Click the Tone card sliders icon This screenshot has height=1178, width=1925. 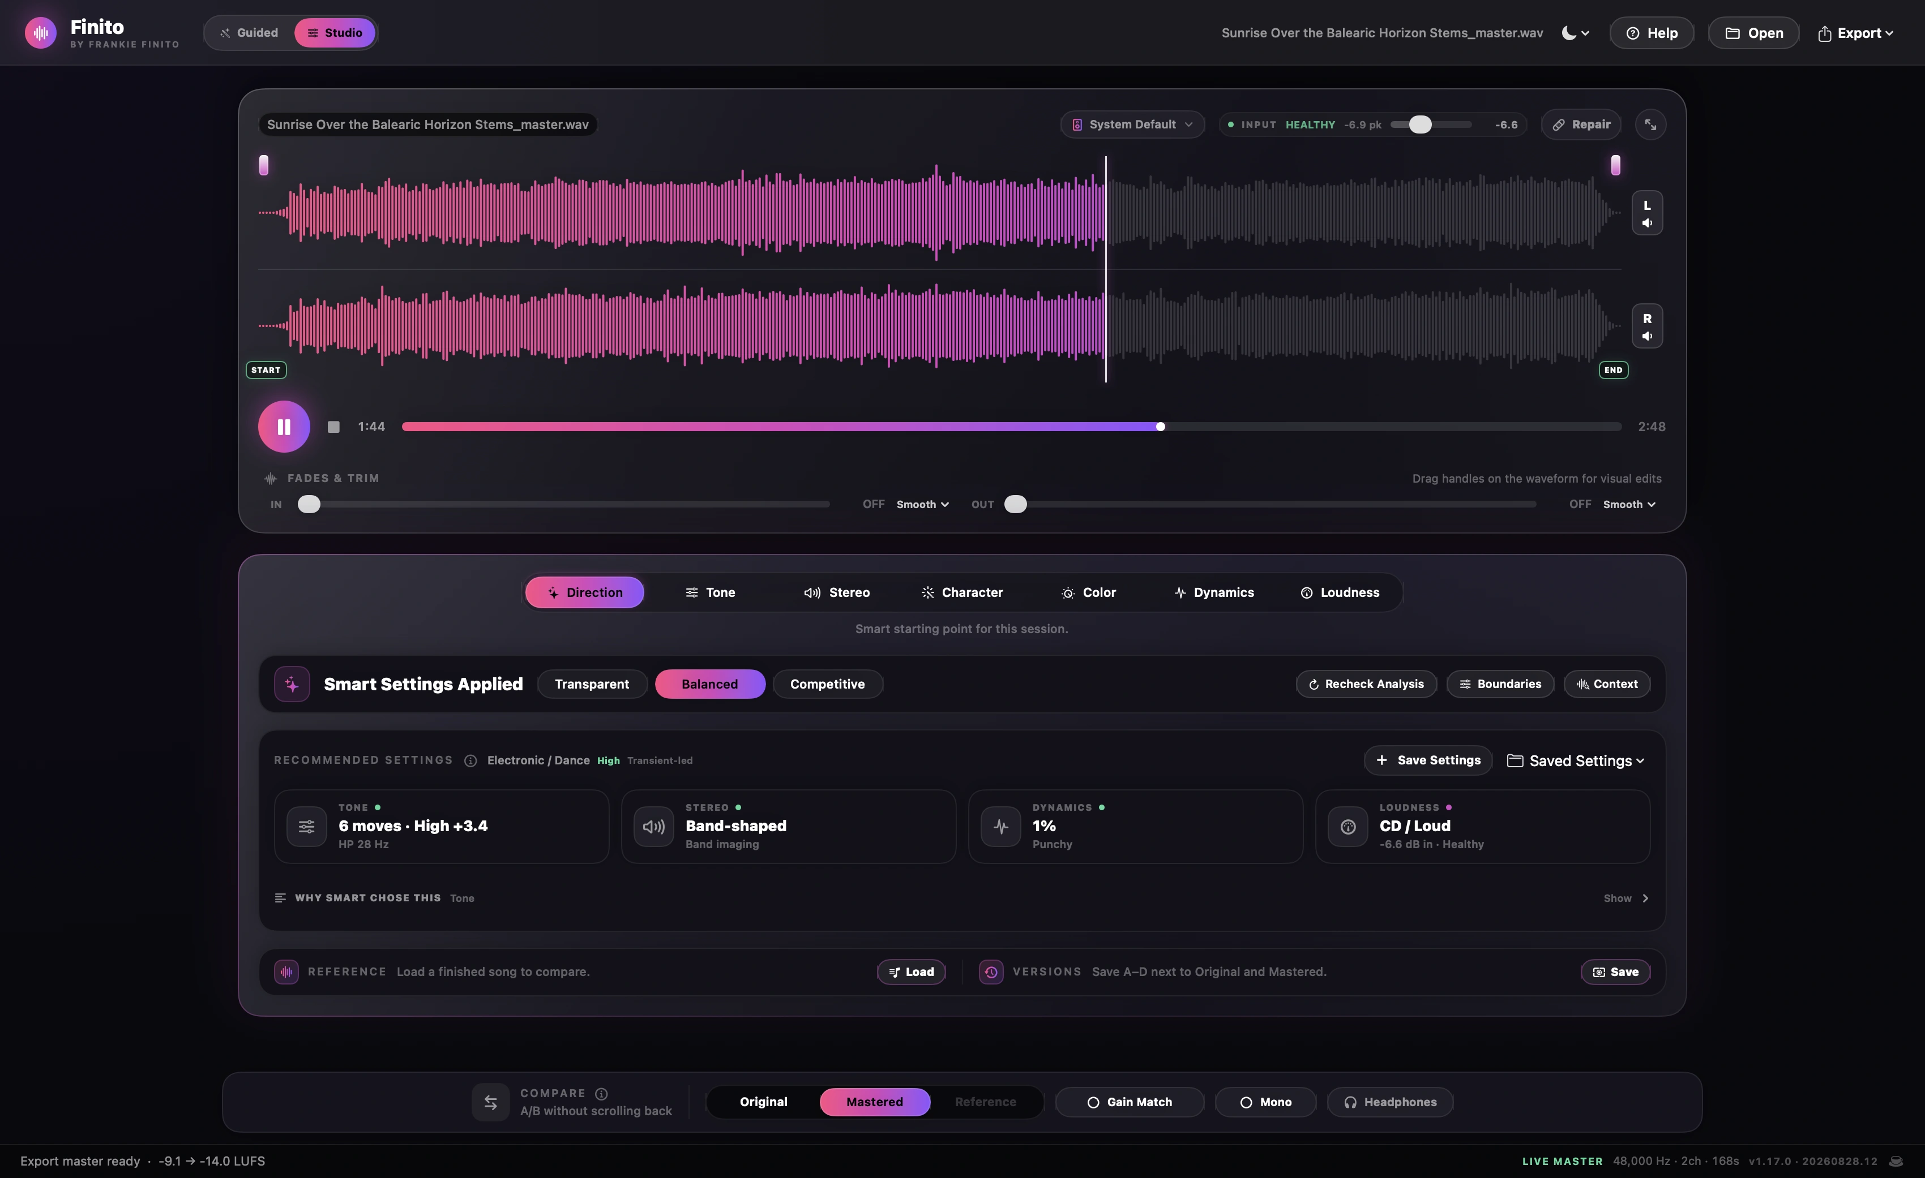click(x=307, y=827)
